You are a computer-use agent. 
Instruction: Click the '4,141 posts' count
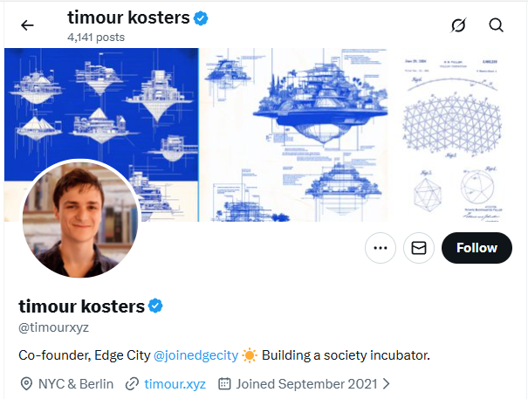[x=96, y=38]
